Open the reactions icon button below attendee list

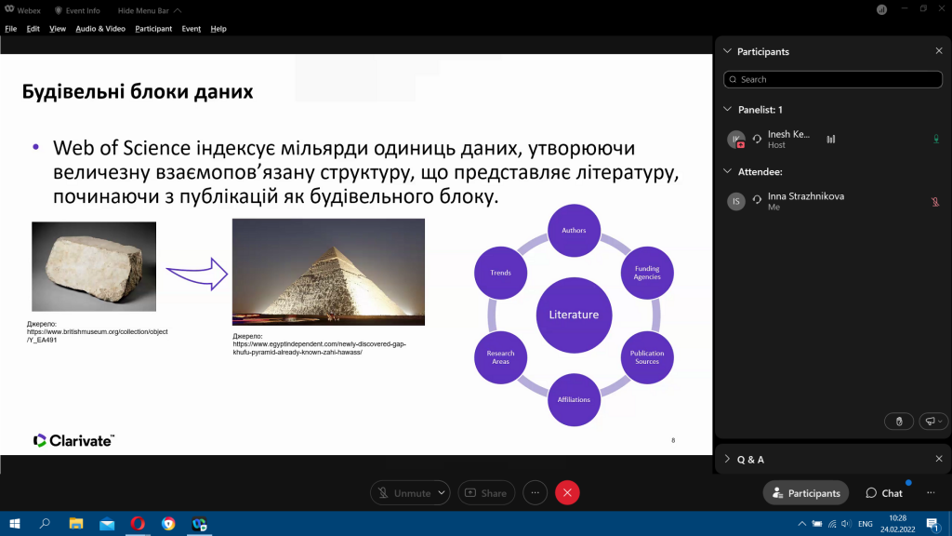(x=933, y=422)
